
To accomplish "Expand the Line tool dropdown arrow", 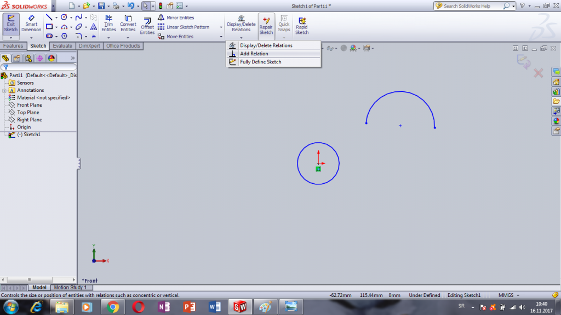I will (56, 17).
